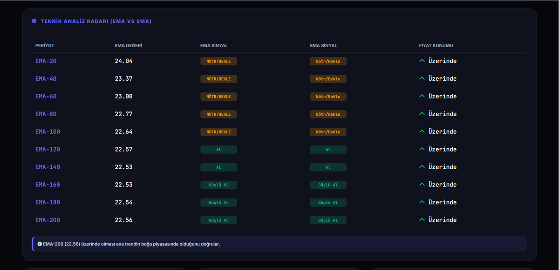This screenshot has height=270, width=559.
Task: Click the up chevron in the EMA-180 row
Action: [422, 202]
